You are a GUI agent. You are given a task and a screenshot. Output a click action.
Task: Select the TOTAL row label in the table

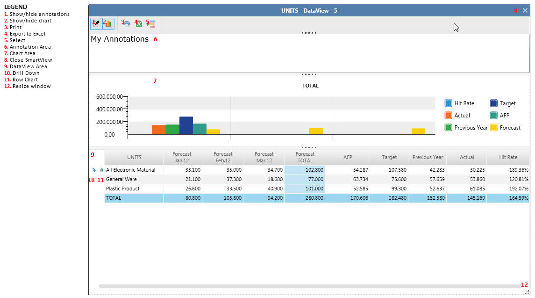[x=113, y=198]
